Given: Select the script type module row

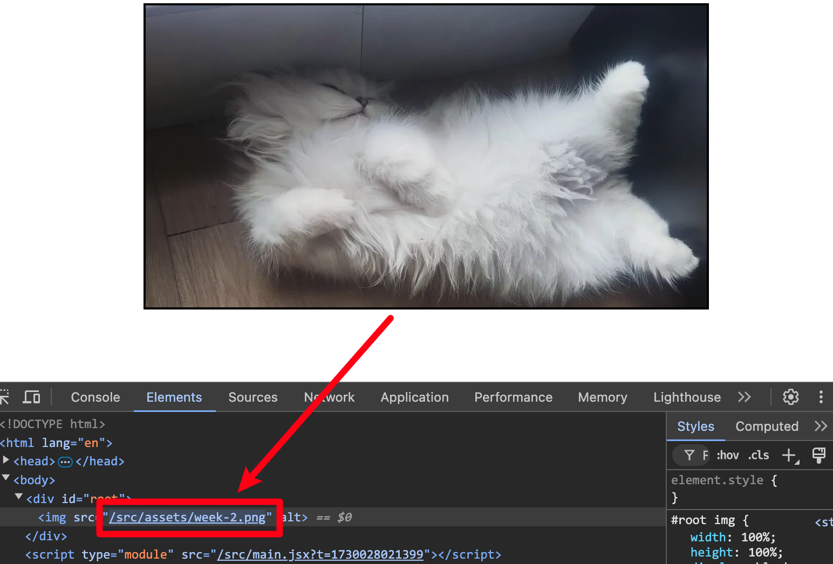Looking at the screenshot, I should pos(263,555).
